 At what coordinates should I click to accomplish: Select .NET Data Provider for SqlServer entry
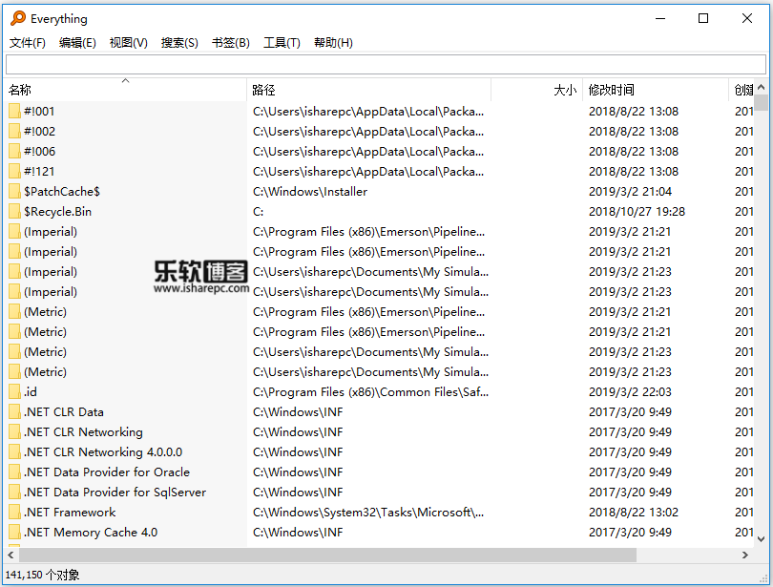(x=115, y=493)
